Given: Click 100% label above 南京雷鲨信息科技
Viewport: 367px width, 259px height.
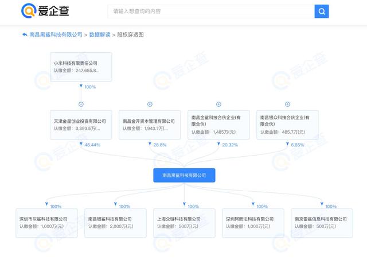Looking at the screenshot, I should [331, 207].
